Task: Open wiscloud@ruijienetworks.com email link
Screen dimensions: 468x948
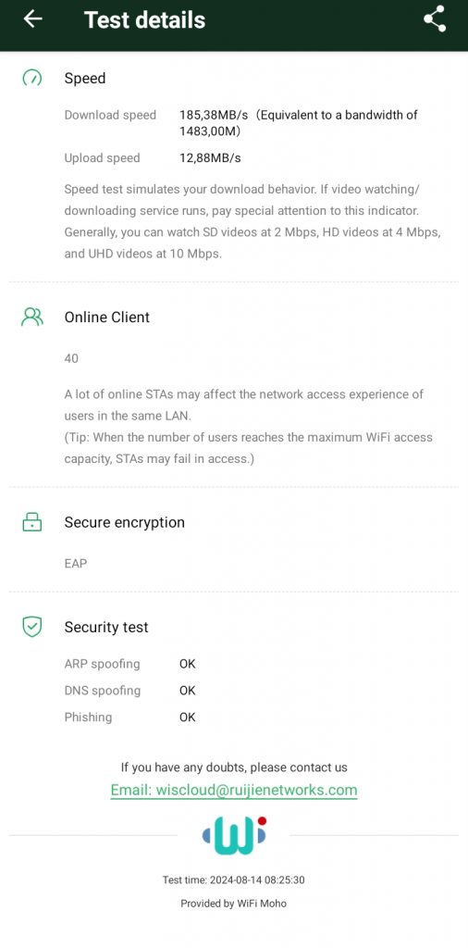Action: pyautogui.click(x=234, y=790)
